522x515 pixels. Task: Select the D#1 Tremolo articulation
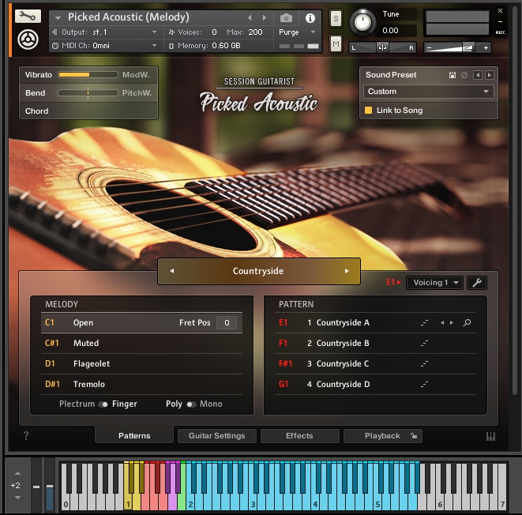tap(141, 384)
